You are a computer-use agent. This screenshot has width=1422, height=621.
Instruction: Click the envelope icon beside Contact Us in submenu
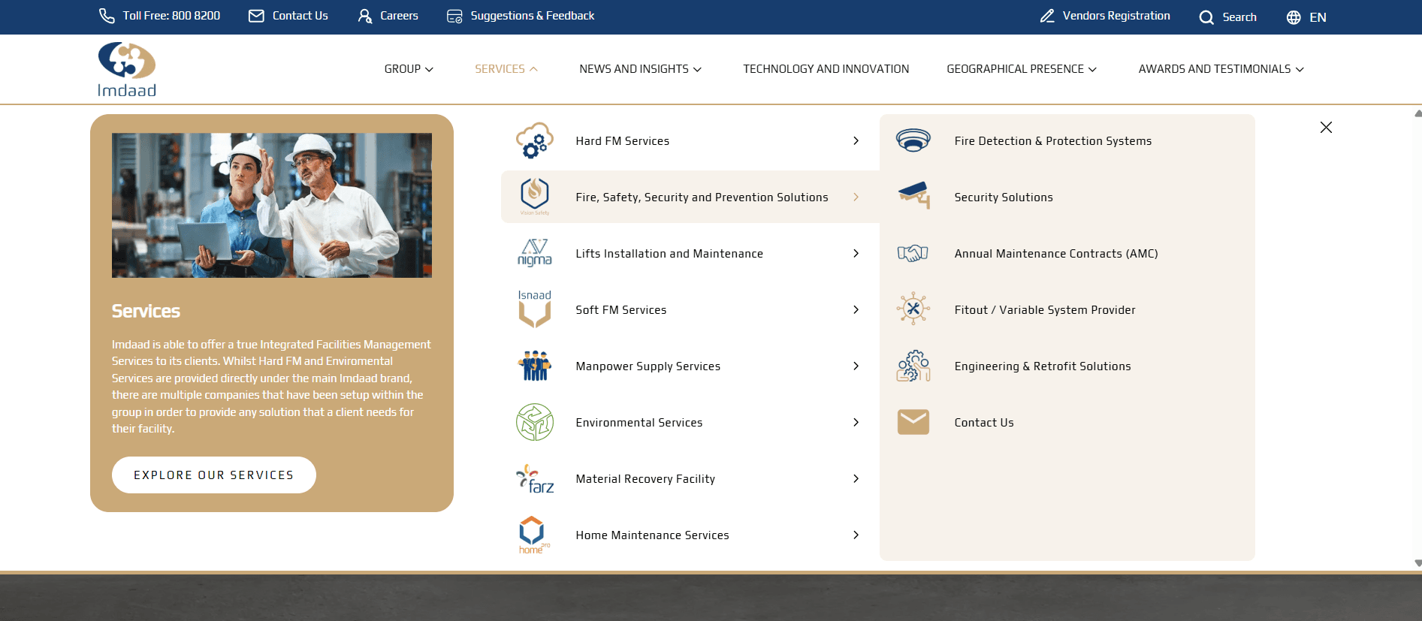(913, 422)
